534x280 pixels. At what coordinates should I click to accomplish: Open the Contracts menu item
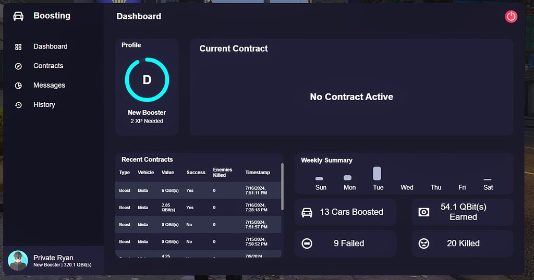pos(48,66)
